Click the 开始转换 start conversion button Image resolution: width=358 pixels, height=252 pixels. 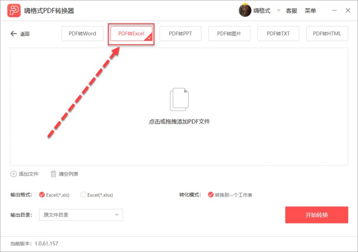pos(317,215)
